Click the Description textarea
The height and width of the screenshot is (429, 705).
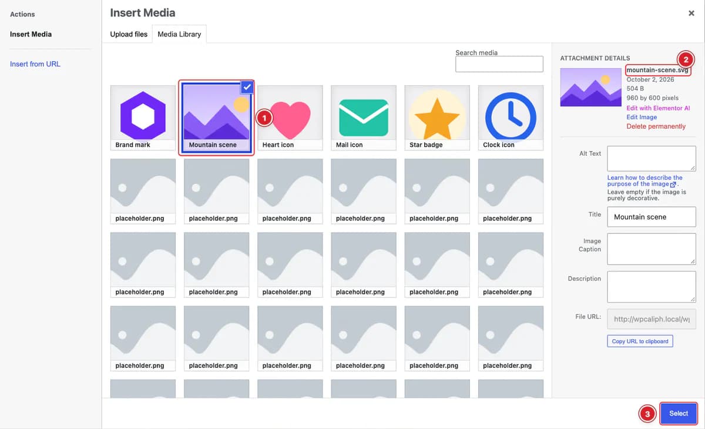point(652,287)
